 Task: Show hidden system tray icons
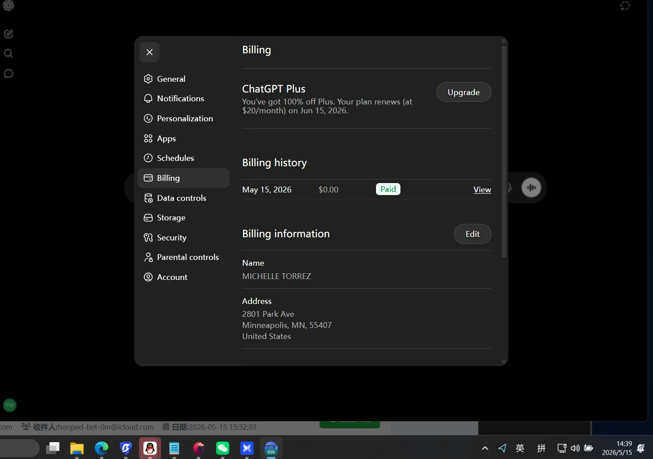485,448
